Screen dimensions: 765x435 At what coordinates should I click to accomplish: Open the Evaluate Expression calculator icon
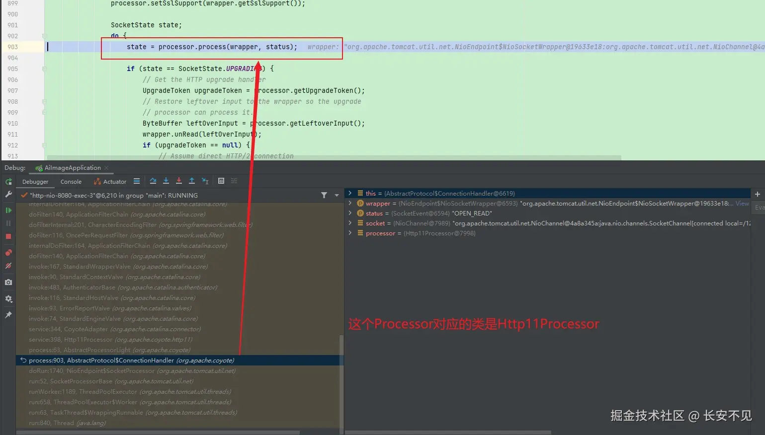tap(221, 181)
